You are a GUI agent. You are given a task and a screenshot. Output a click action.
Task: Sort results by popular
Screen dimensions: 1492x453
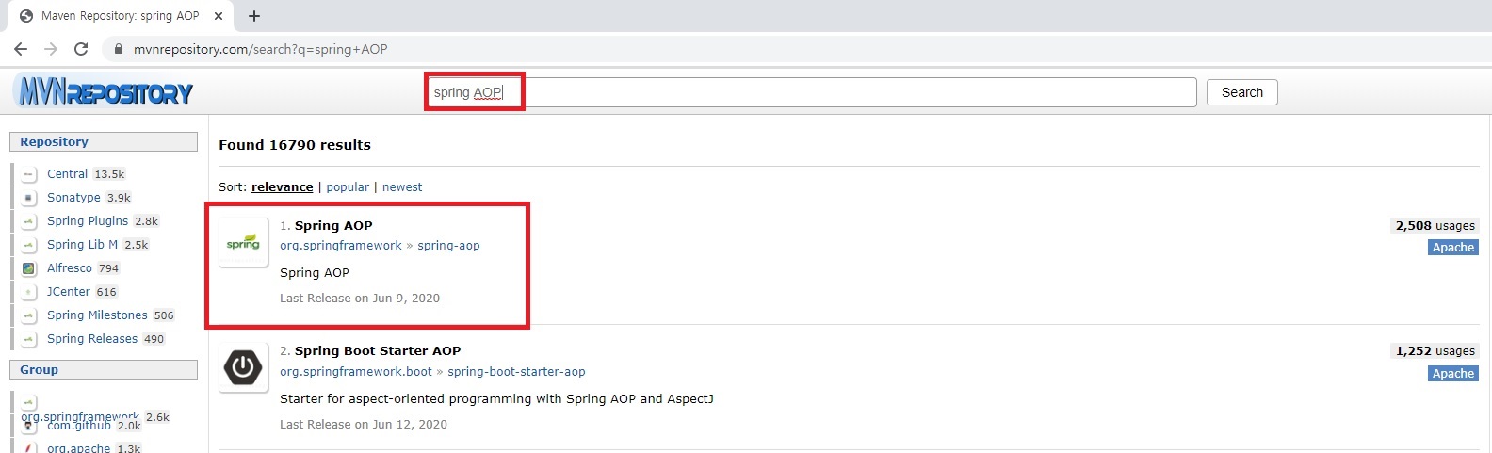point(348,187)
